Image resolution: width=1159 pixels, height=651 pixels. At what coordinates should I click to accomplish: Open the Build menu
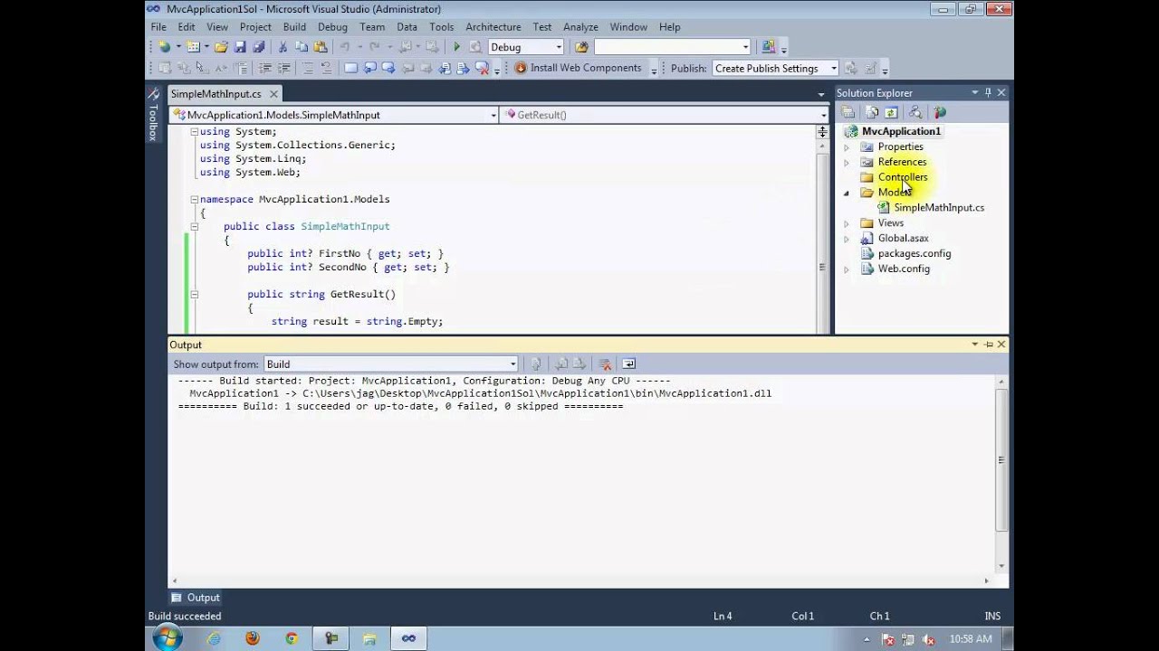(294, 27)
